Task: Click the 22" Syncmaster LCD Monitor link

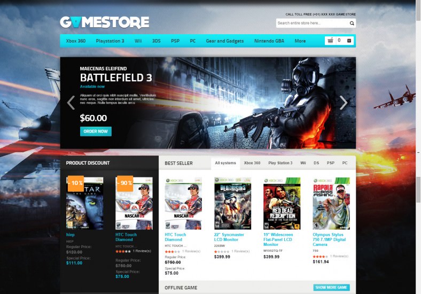Action: tap(229, 237)
